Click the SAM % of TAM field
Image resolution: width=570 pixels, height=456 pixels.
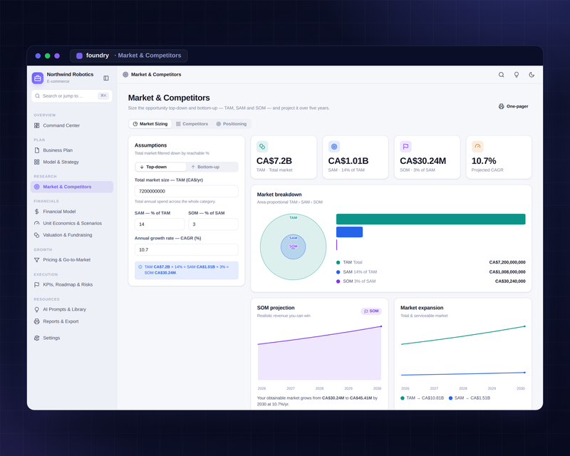point(160,224)
